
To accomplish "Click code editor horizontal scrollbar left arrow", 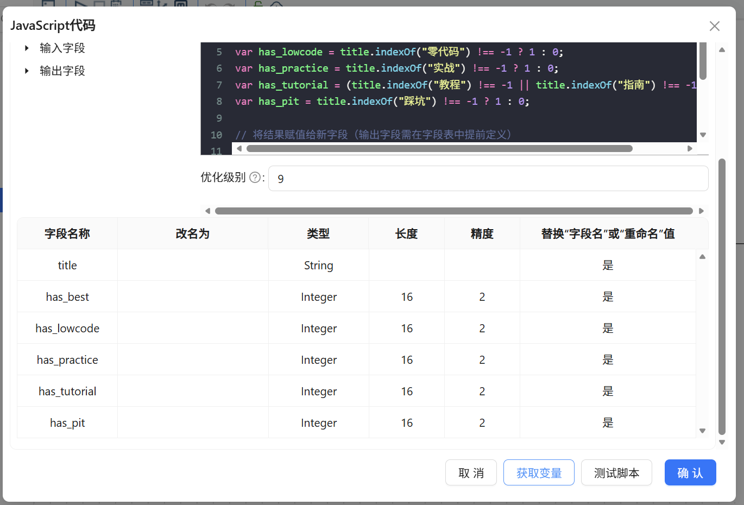I will (x=239, y=148).
